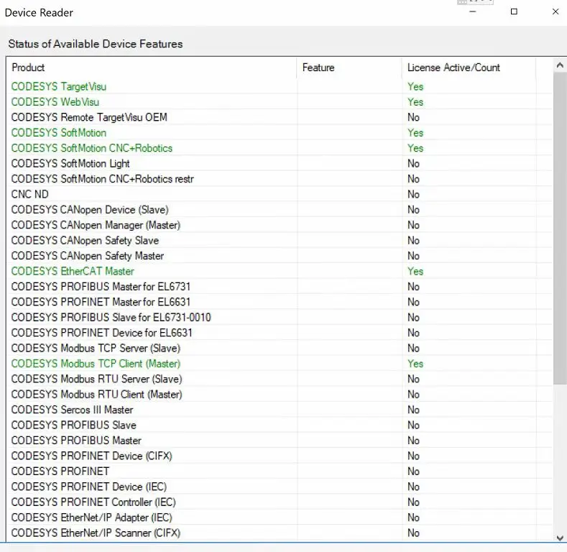The width and height of the screenshot is (567, 552).
Task: Click No license value for Remote TargetVisu OEM
Action: pos(413,118)
